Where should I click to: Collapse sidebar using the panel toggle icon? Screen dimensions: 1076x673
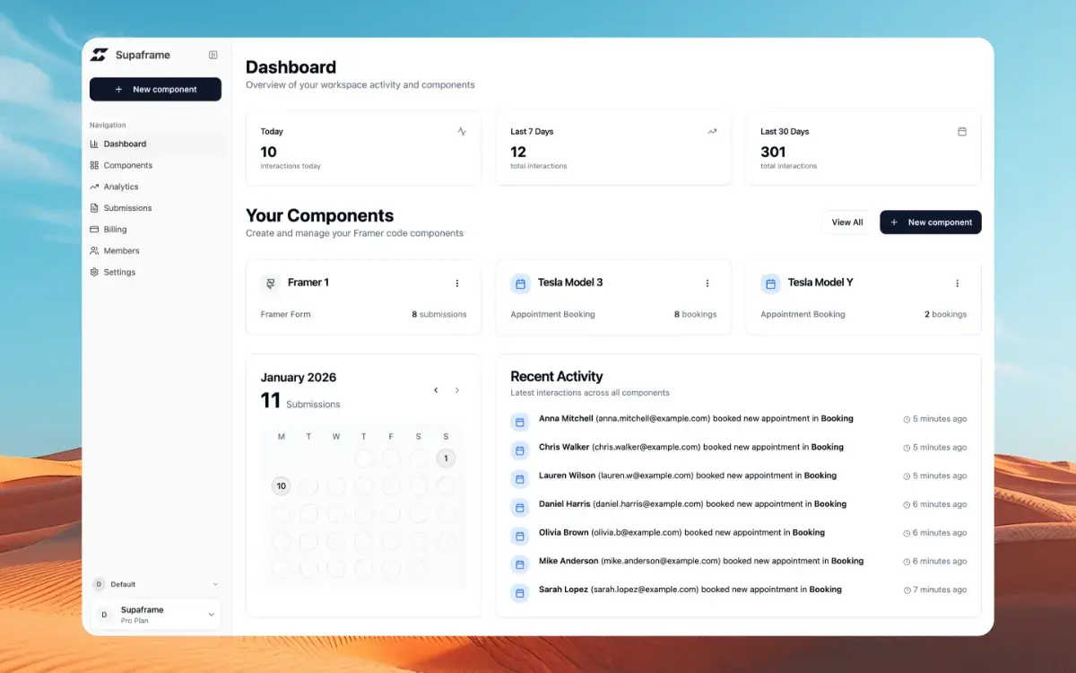pyautogui.click(x=213, y=55)
